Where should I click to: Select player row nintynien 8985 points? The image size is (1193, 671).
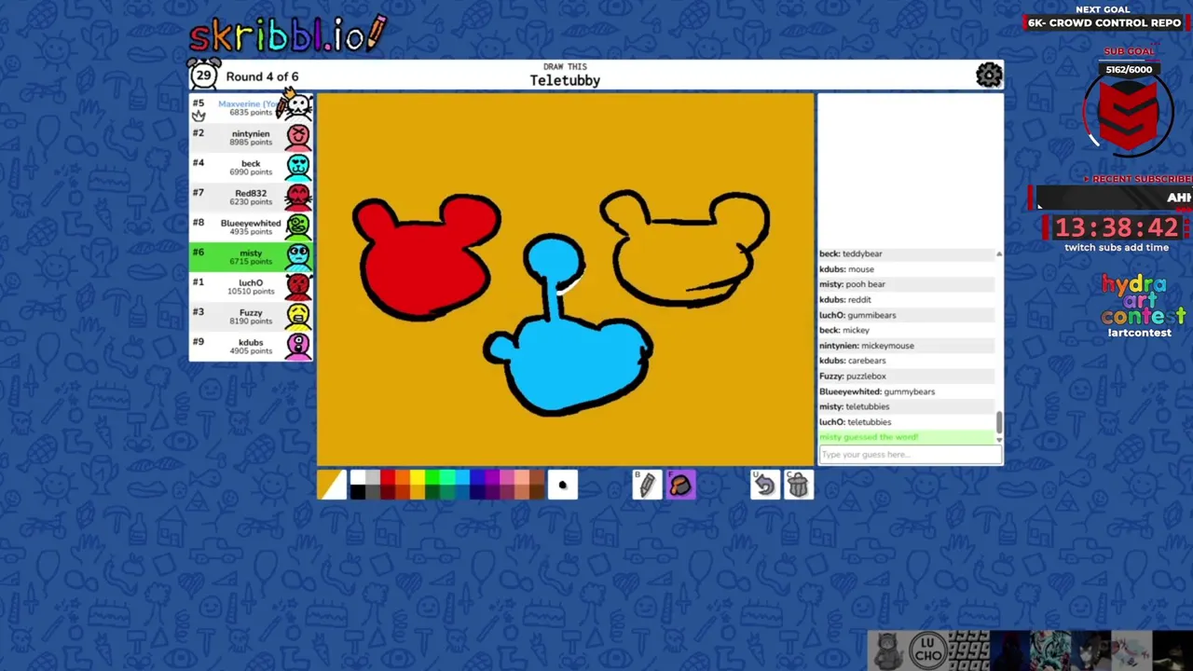tap(251, 138)
